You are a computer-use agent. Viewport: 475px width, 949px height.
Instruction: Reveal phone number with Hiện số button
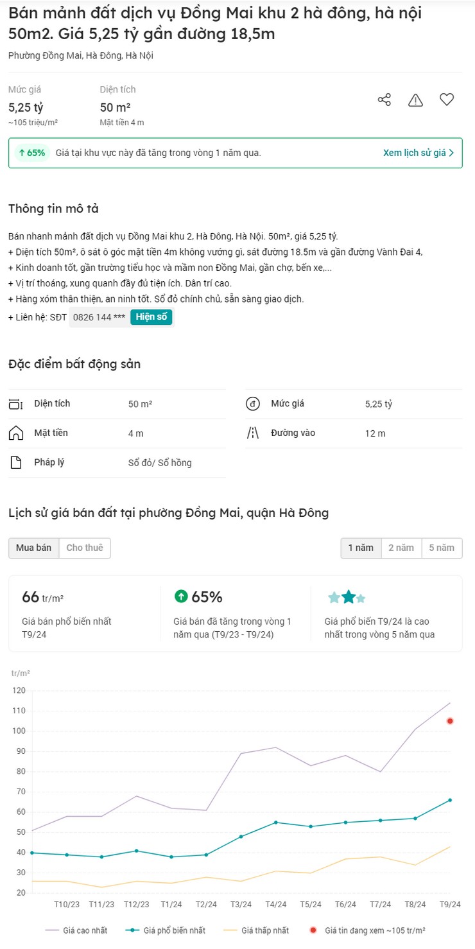click(151, 317)
